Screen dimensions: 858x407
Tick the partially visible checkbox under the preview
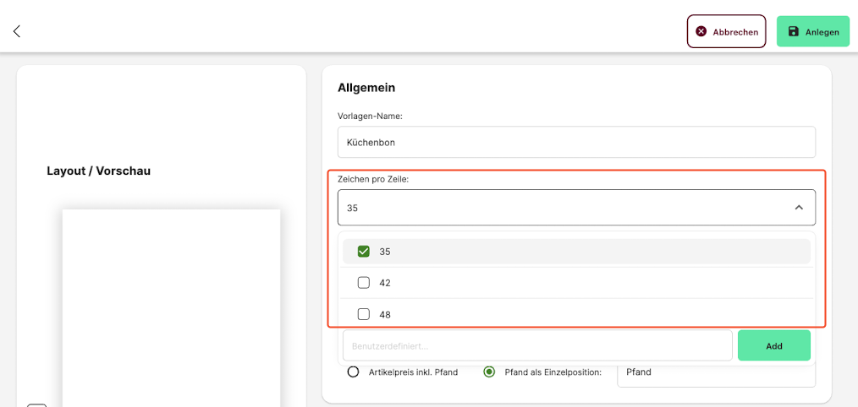pos(36,404)
